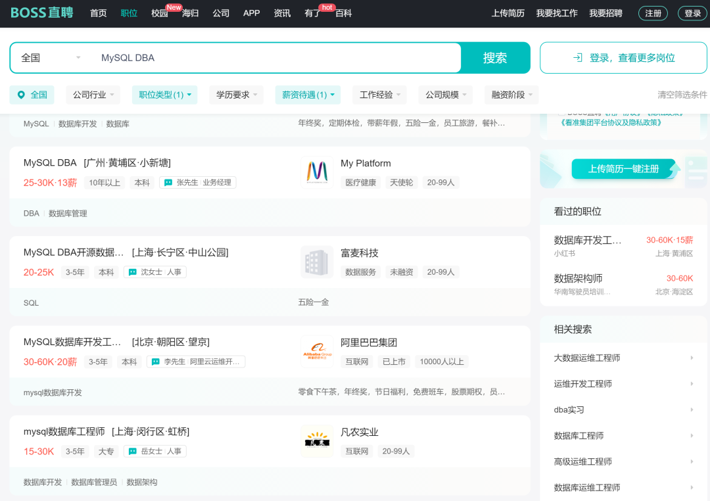Image resolution: width=710 pixels, height=501 pixels.
Task: Open job MySQL DBA开源数据… in 上海·长宁区
Action: 126,252
